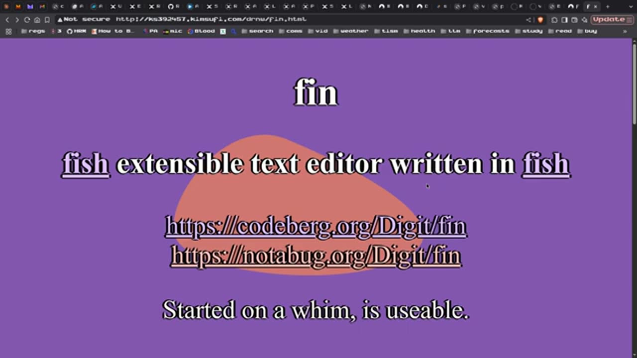Open the lla bookmark folder

(450, 31)
